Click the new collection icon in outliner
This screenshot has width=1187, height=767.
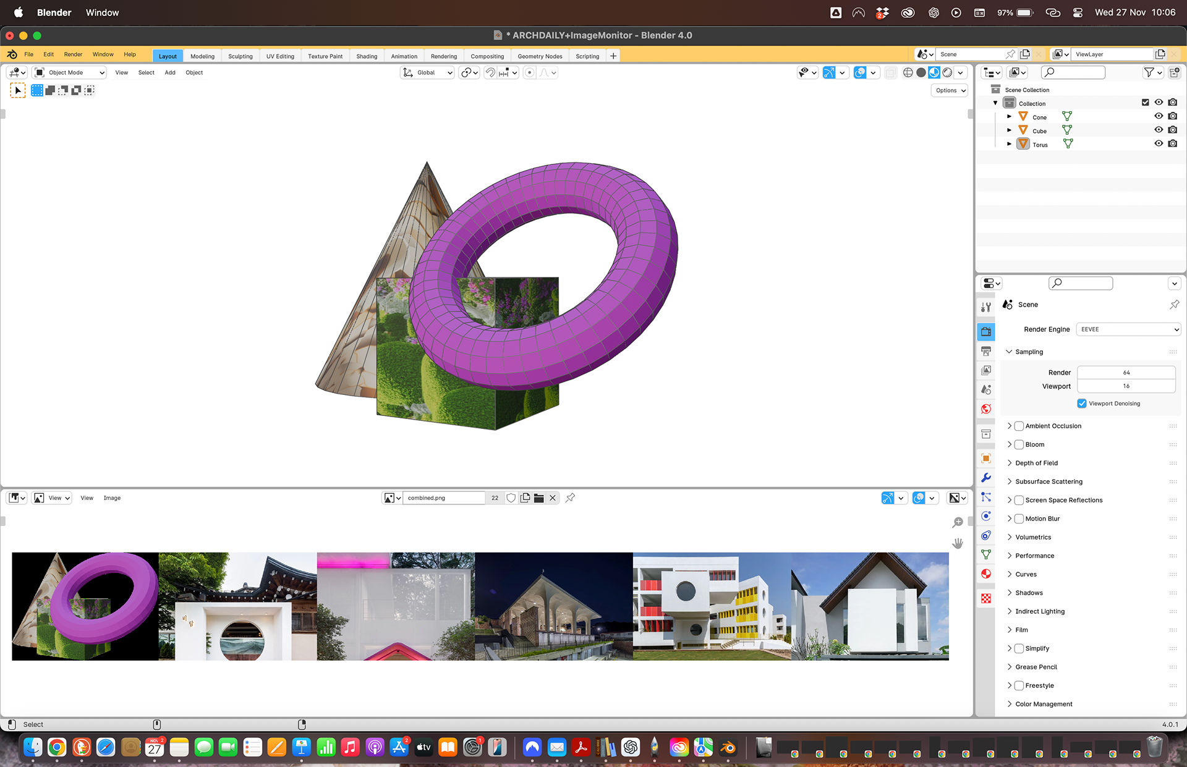[x=1175, y=73]
